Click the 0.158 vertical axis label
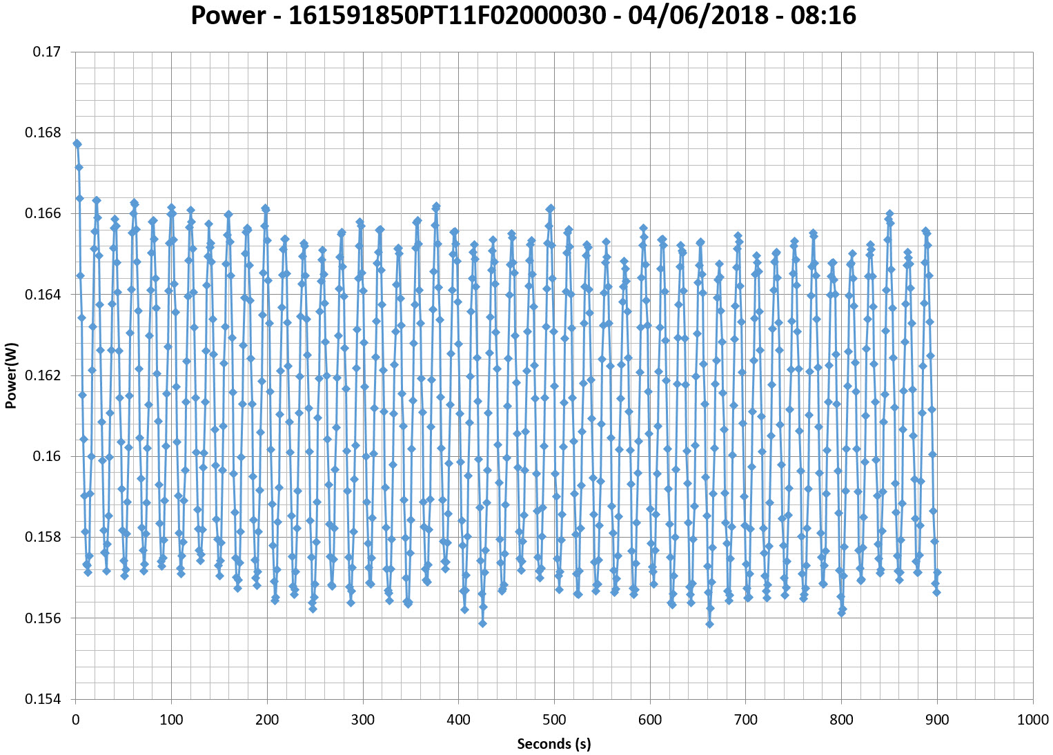1053x755 pixels. [43, 537]
